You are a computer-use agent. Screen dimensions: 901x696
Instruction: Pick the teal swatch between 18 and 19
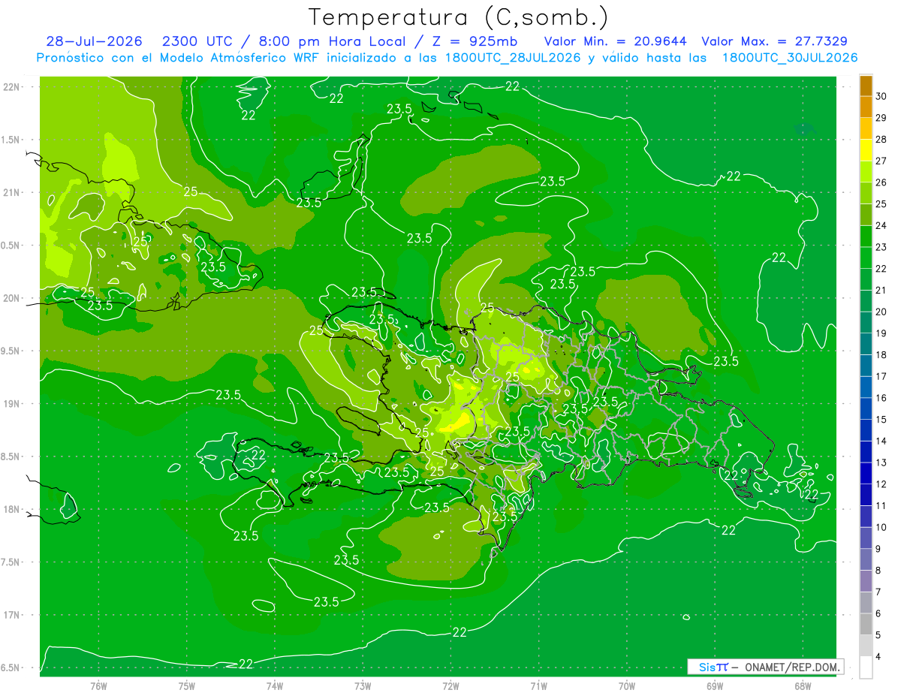tap(866, 344)
